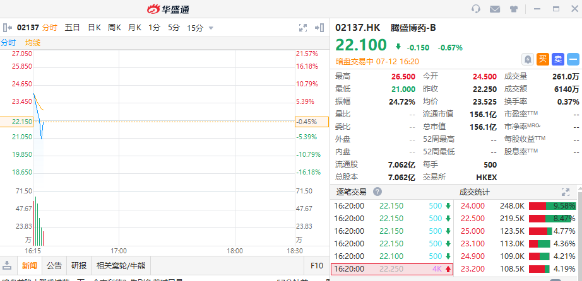
Task: Close the 华盛通 window
Action: click(574, 9)
